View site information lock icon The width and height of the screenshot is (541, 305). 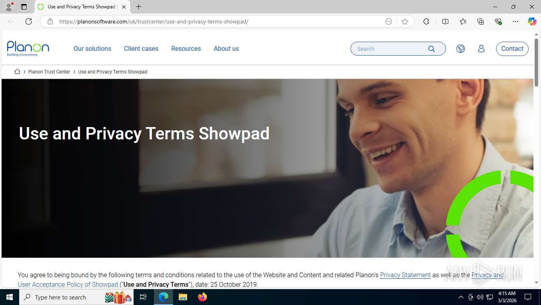pos(50,21)
